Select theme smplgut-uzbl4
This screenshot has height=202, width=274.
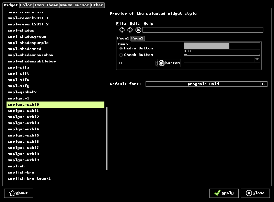tap(55, 129)
